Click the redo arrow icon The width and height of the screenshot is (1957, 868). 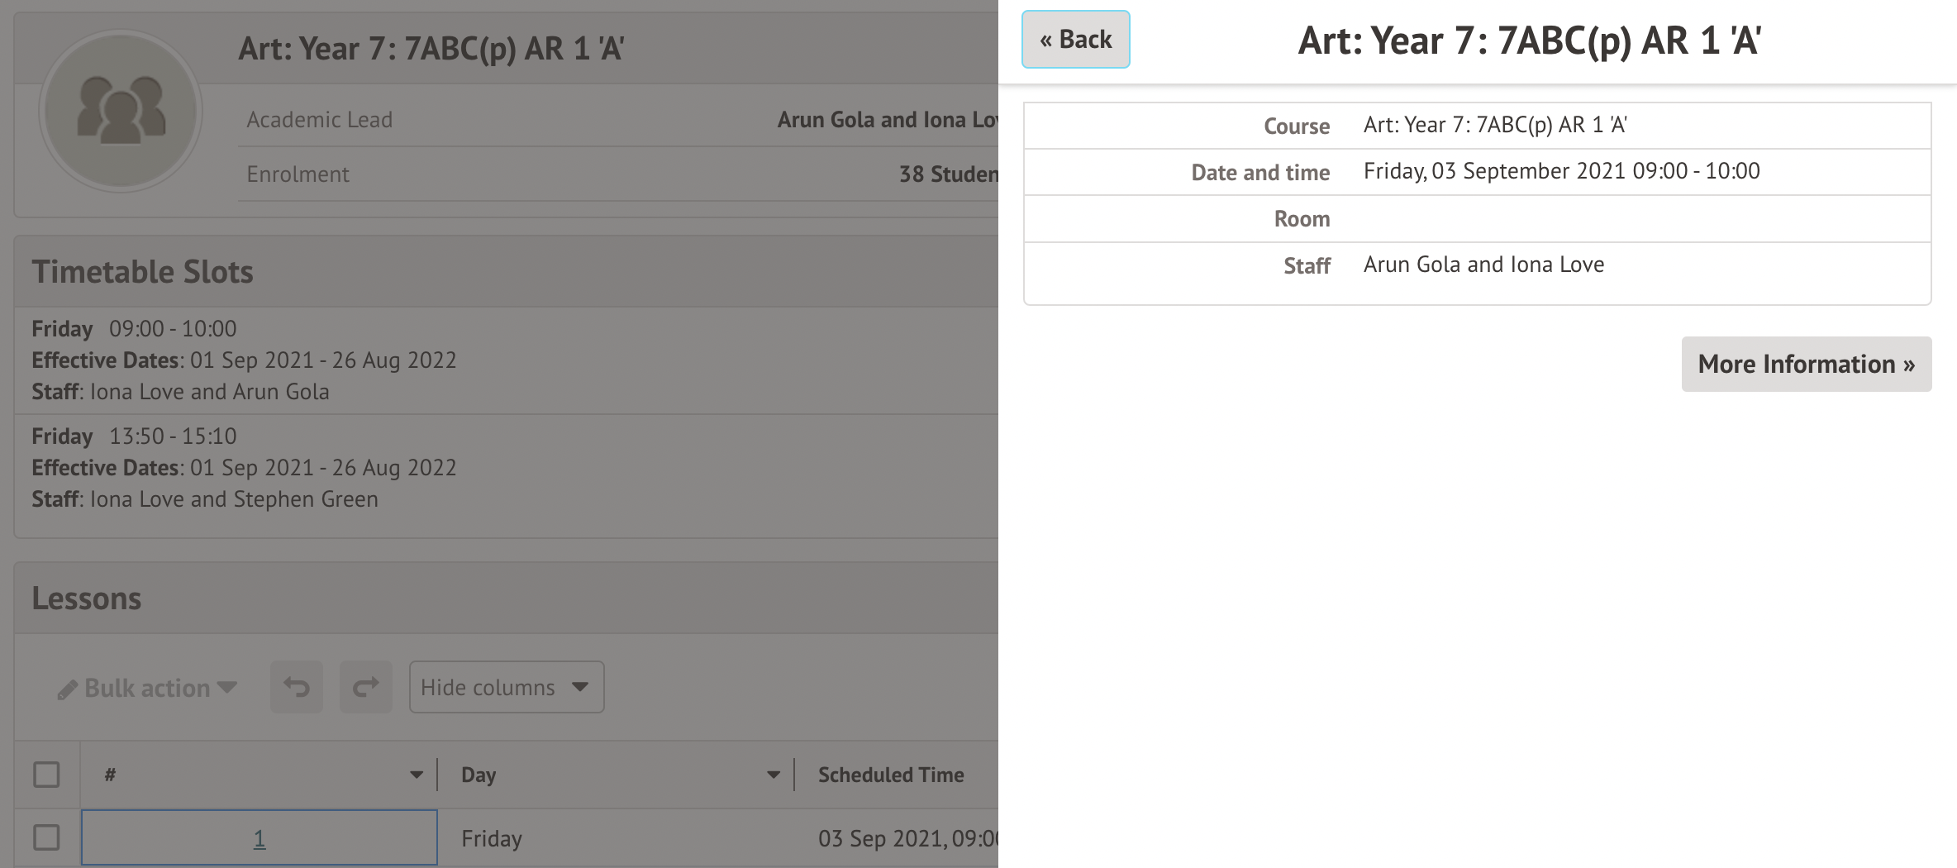(365, 687)
